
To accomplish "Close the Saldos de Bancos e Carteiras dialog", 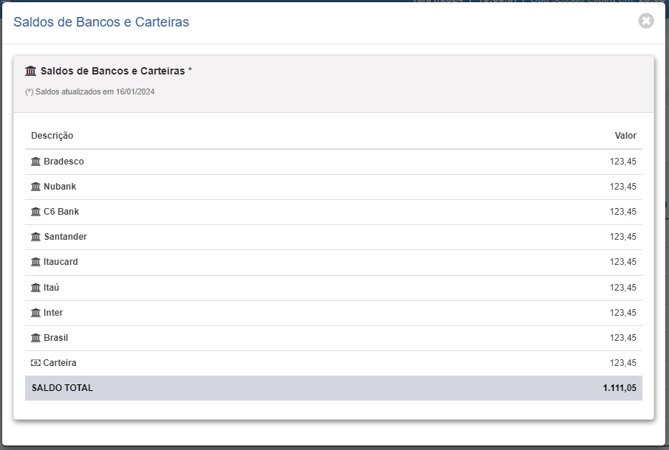I will pos(646,21).
